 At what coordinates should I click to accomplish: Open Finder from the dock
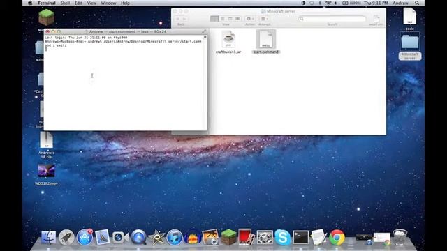[48, 237]
